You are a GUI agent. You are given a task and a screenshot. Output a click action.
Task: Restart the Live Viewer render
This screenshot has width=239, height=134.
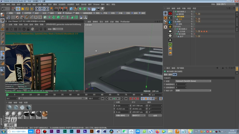point(11,29)
